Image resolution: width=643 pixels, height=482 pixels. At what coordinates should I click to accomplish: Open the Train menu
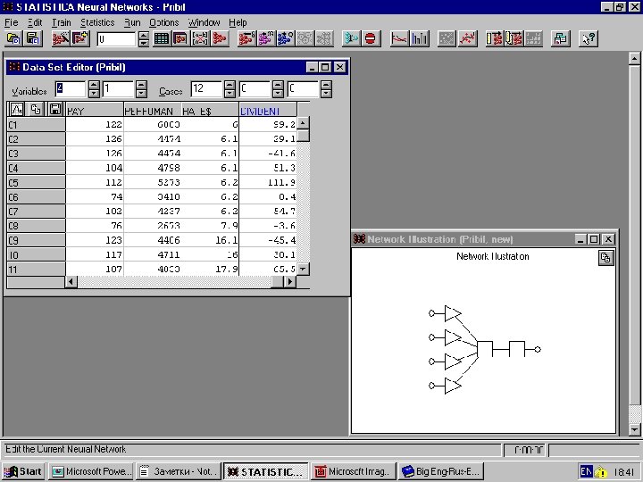(61, 22)
